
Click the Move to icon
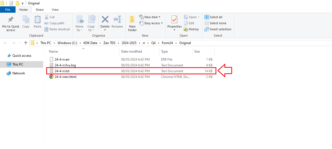tap(80, 20)
